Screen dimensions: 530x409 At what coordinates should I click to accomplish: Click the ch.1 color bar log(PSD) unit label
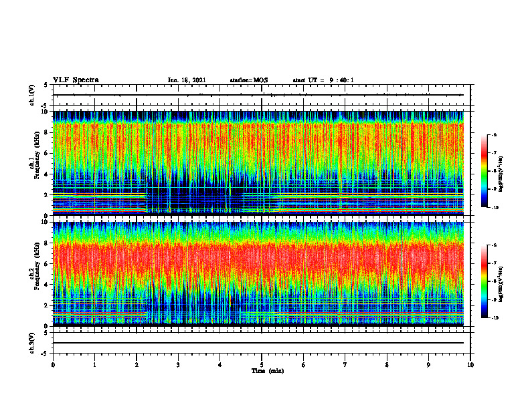tap(501, 174)
